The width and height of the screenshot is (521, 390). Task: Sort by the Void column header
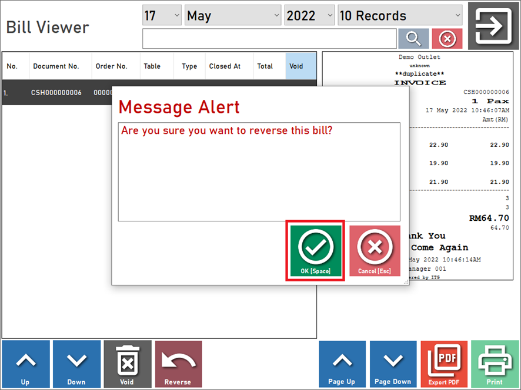[300, 66]
